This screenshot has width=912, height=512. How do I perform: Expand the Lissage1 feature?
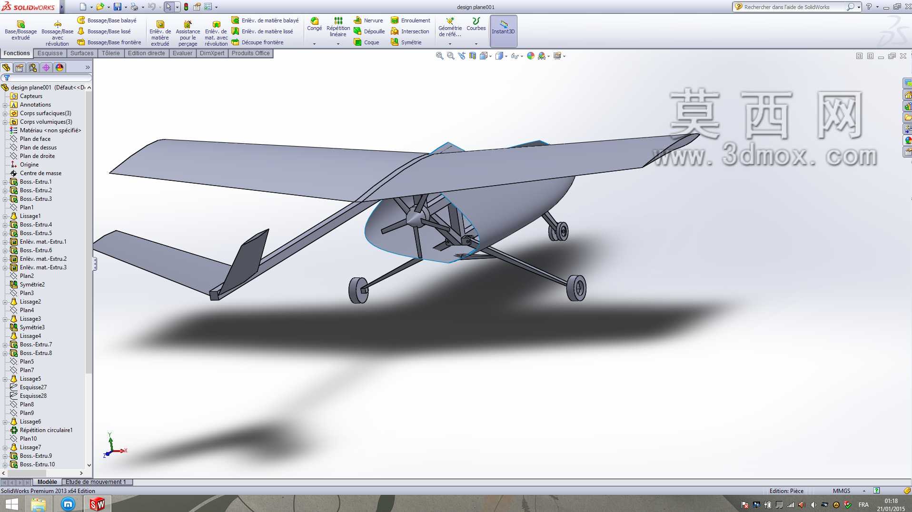pyautogui.click(x=5, y=216)
